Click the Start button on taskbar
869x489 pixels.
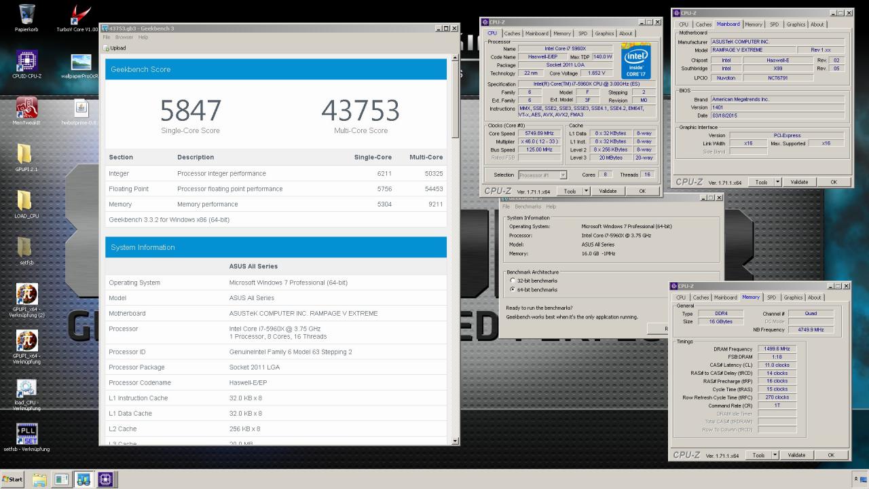coord(12,479)
